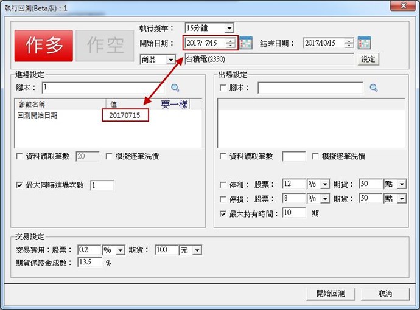Open the 執行頻率 15分鐘 dropdown

(229, 28)
